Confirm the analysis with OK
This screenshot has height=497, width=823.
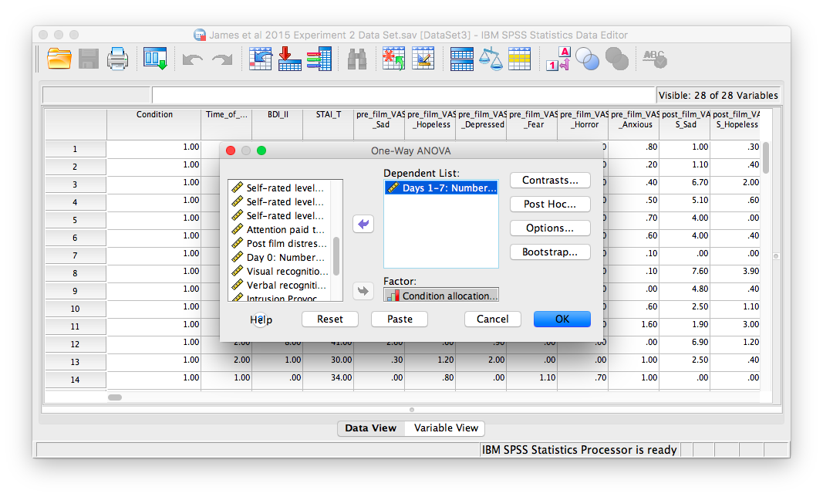pos(562,319)
